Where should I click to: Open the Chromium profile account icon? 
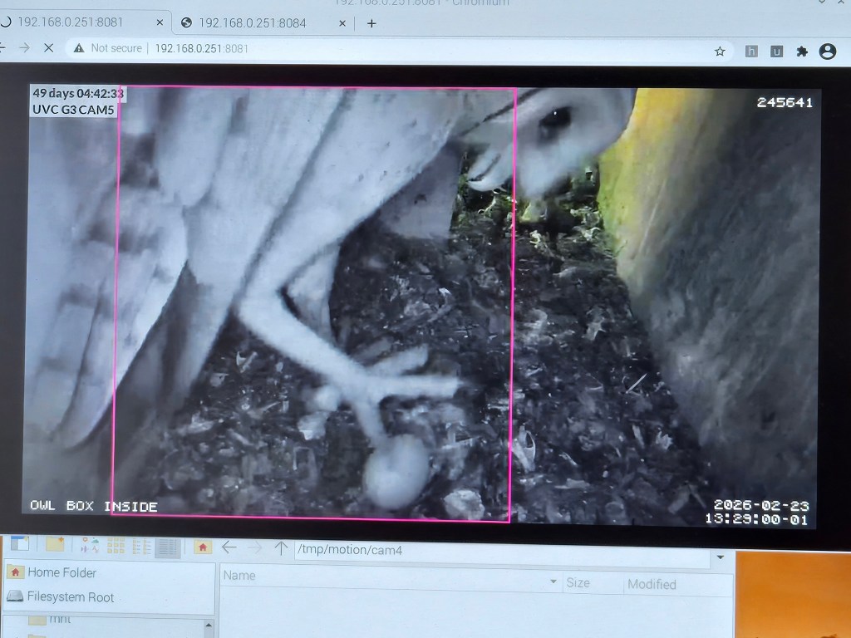pyautogui.click(x=827, y=51)
